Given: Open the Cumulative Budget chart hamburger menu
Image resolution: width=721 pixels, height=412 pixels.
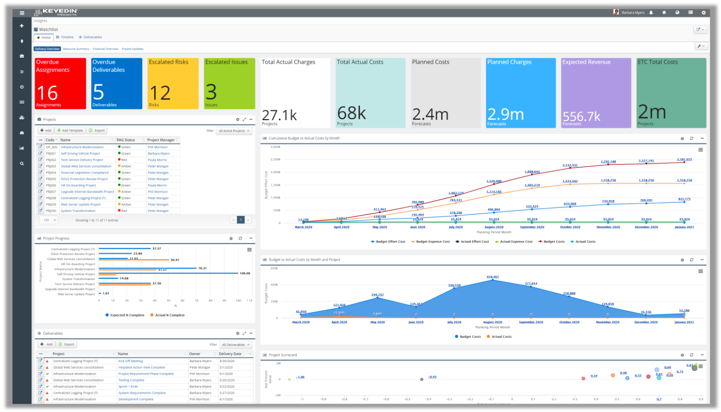Looking at the screenshot, I should coord(701,150).
